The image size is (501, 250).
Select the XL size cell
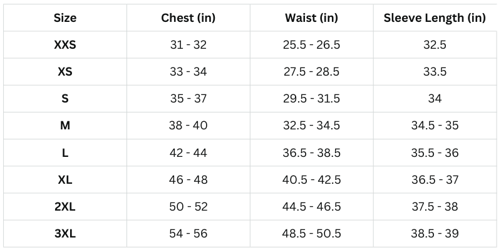[65, 179]
